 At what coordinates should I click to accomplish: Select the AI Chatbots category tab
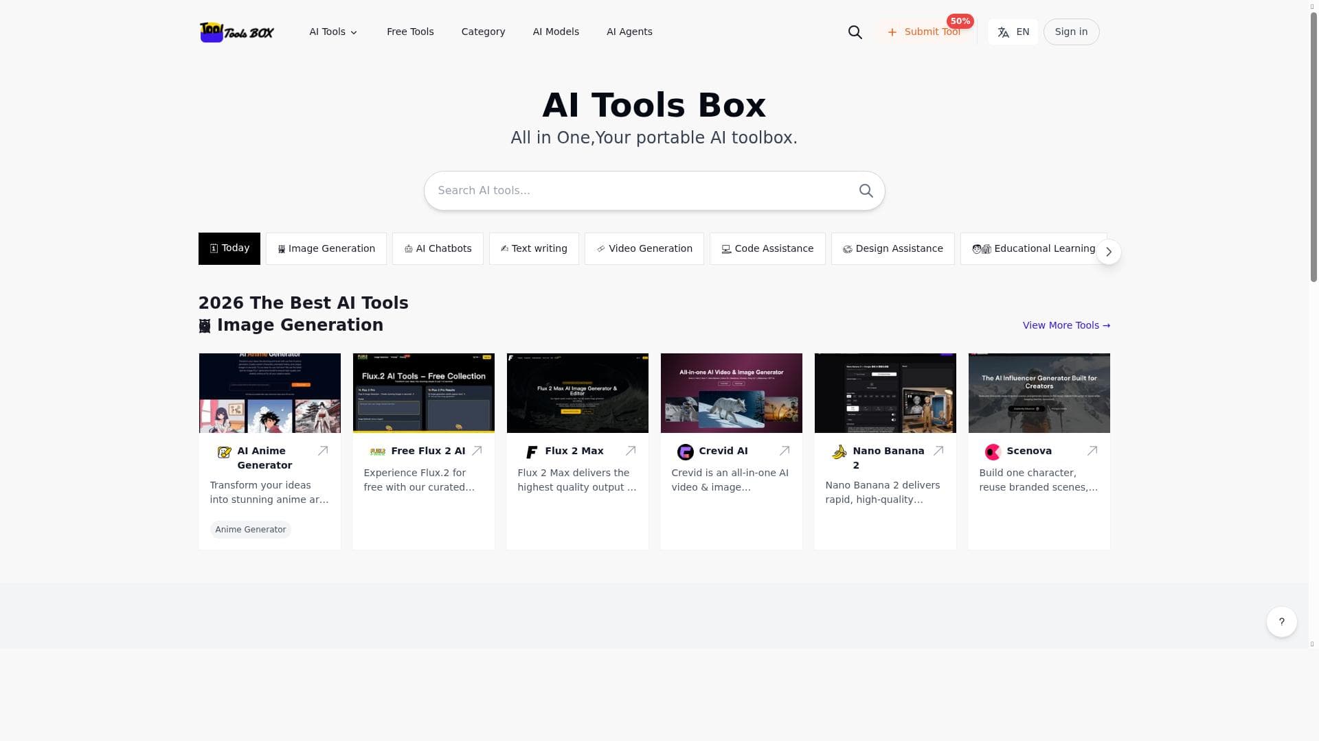(x=438, y=248)
